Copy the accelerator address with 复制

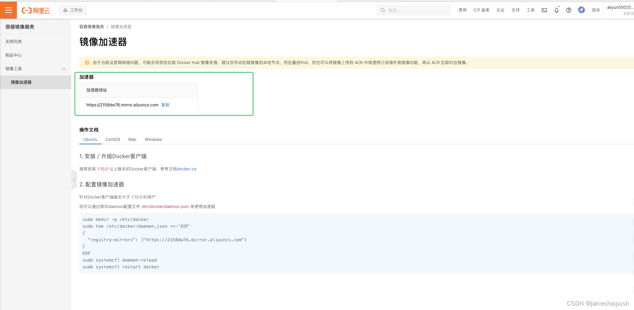tap(165, 105)
